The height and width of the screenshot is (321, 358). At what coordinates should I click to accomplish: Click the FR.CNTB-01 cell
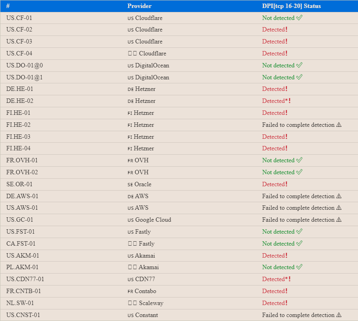pos(23,291)
